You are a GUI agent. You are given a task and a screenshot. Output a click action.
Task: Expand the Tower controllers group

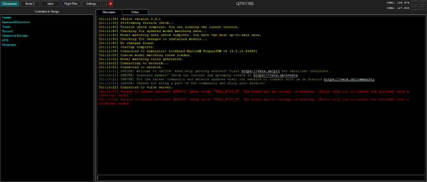point(6,26)
